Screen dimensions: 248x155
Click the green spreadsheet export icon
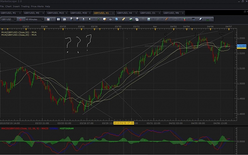tap(98, 19)
